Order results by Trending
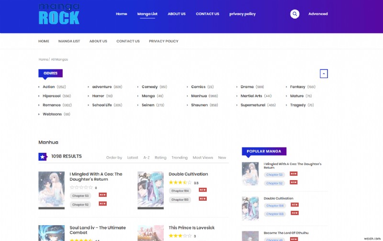 pos(179,158)
